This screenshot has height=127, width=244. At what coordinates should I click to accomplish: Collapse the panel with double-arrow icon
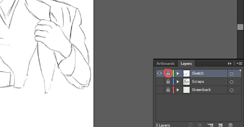[230, 63]
